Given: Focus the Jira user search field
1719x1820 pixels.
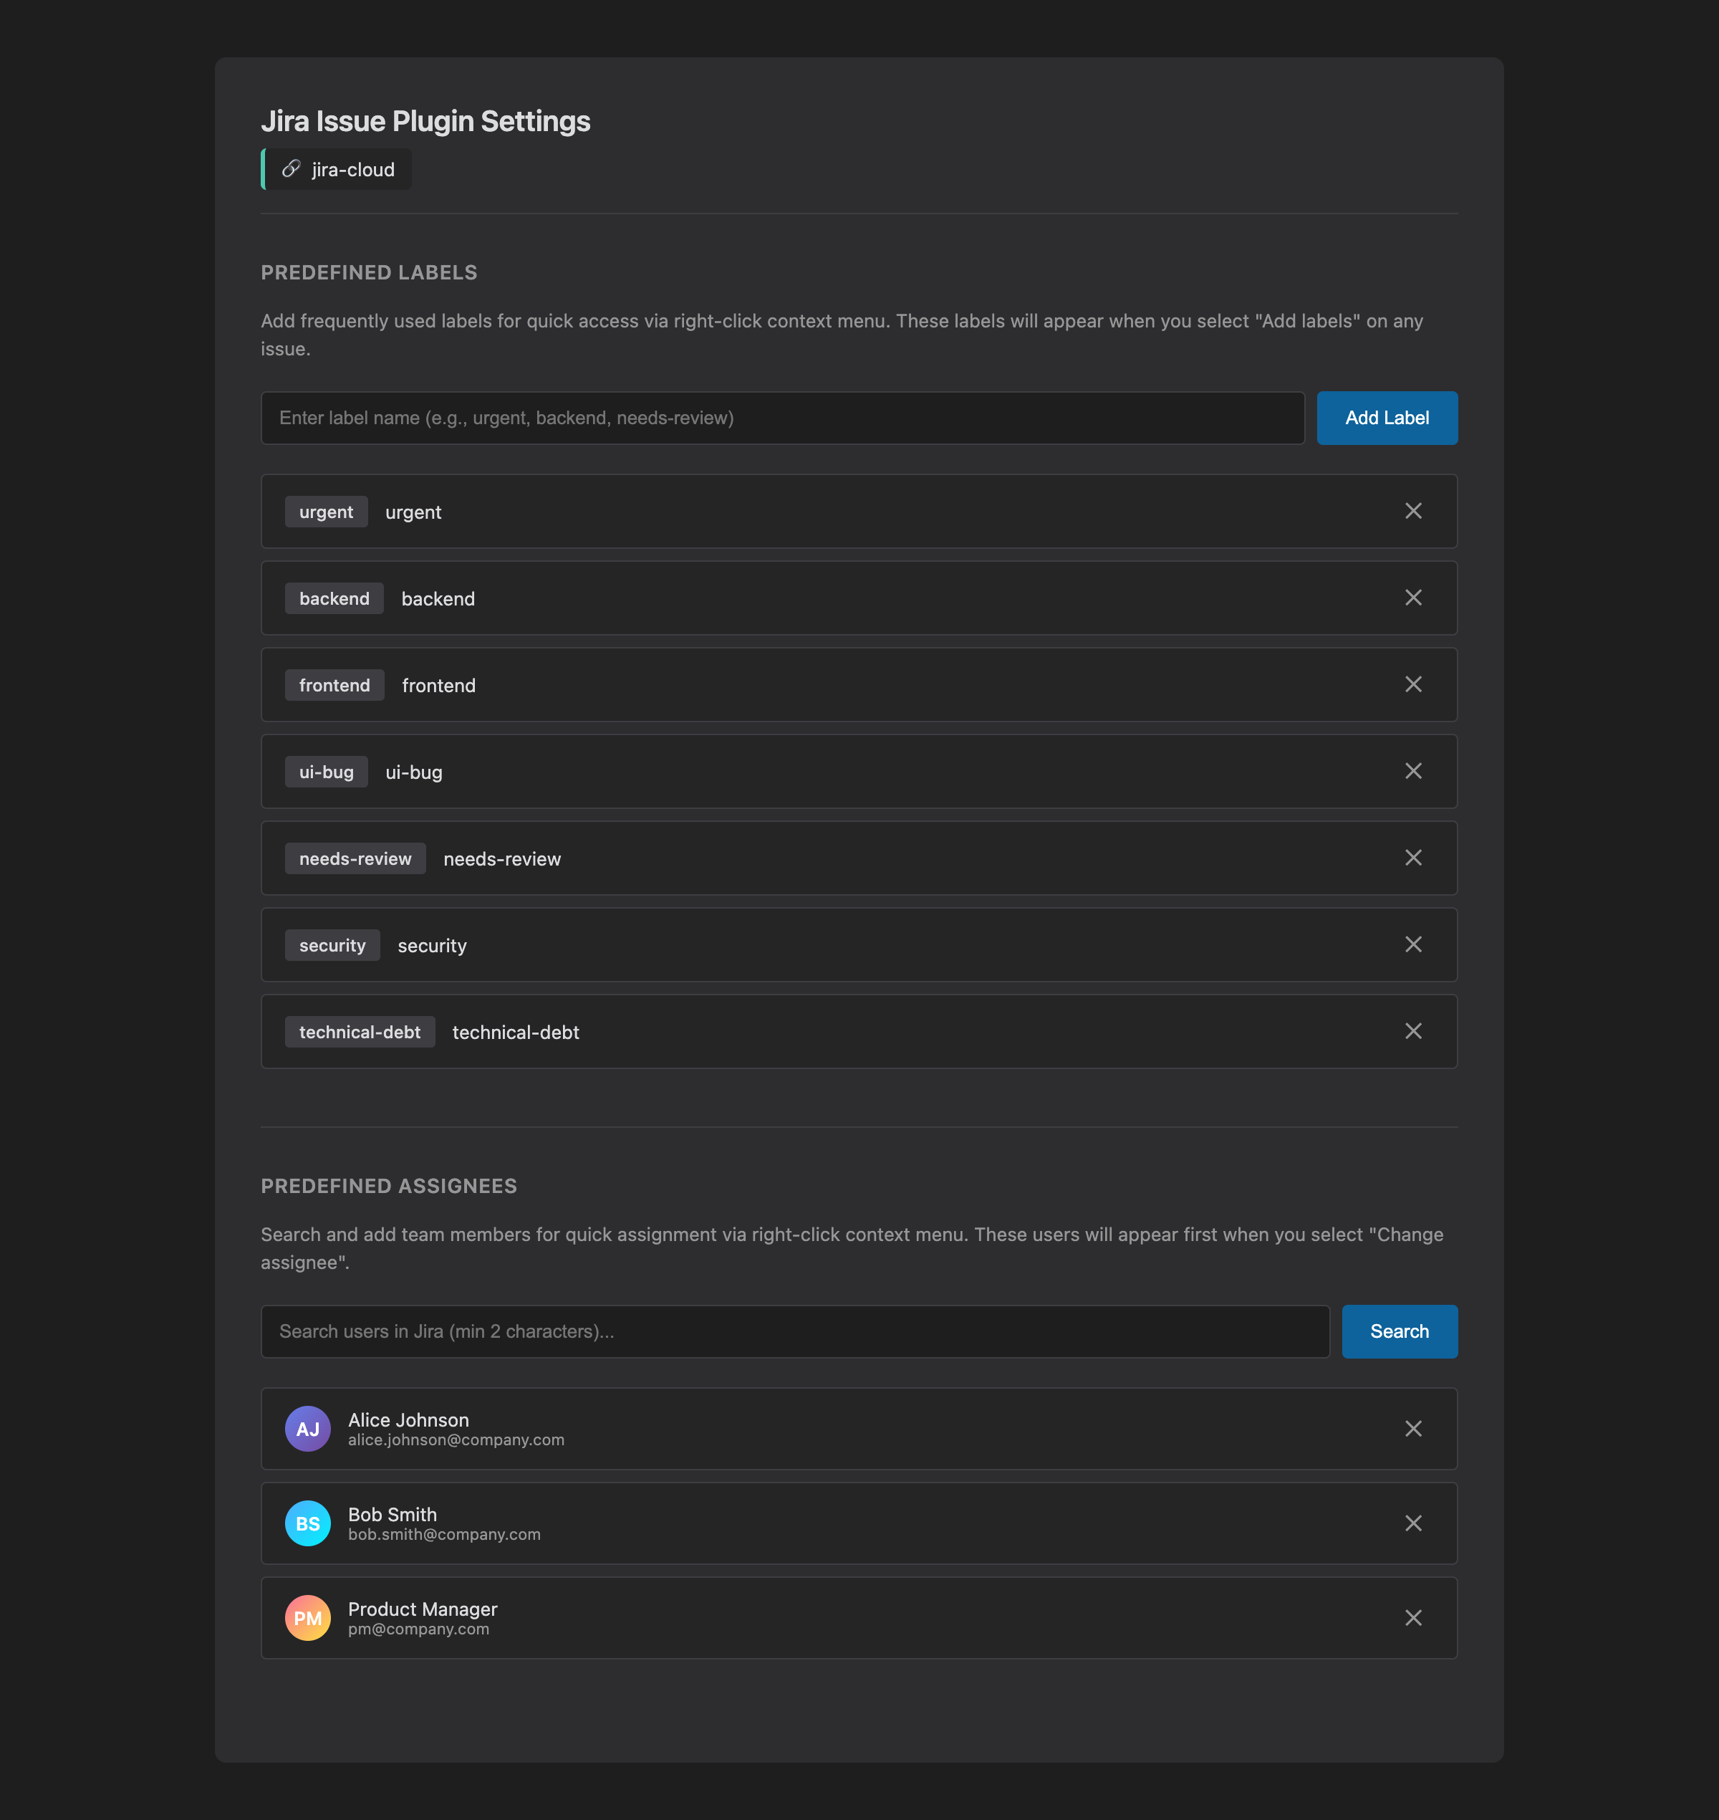Looking at the screenshot, I should click(x=795, y=1331).
